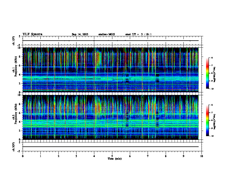227x175 pixels.
Task: Click the ch.2 color bar '-10' label
Action: tap(212, 136)
